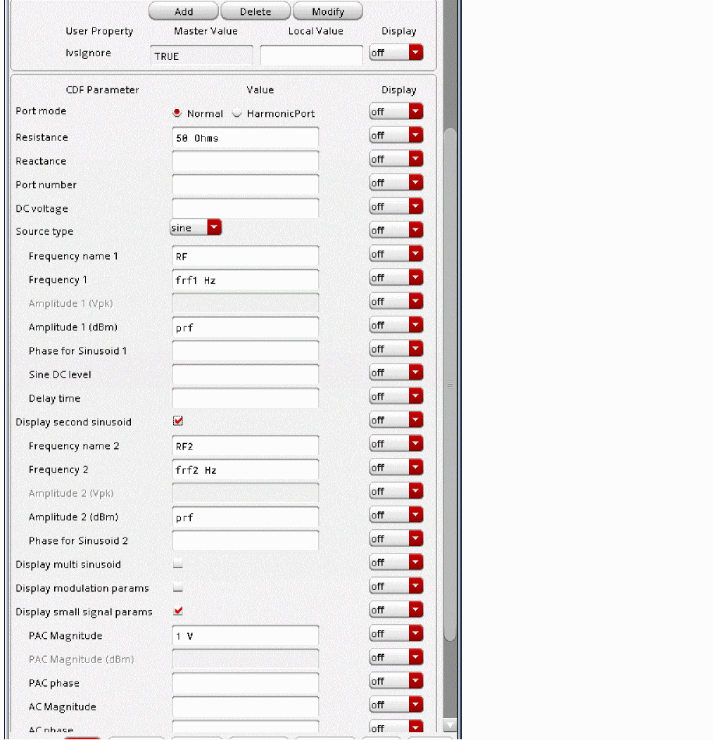Open Port mode display dropdown
This screenshot has width=713, height=740.
(396, 111)
